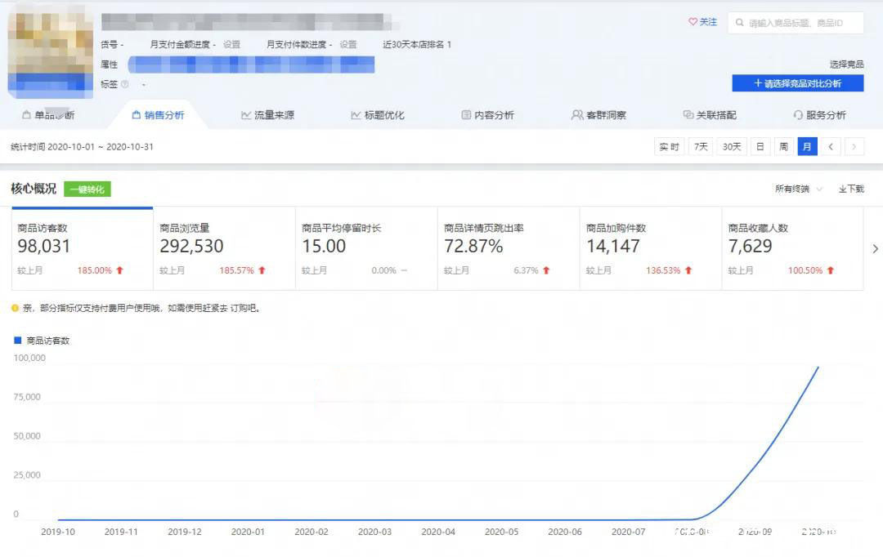This screenshot has height=557, width=883.
Task: Switch statistics to 周 weekly view
Action: [783, 146]
